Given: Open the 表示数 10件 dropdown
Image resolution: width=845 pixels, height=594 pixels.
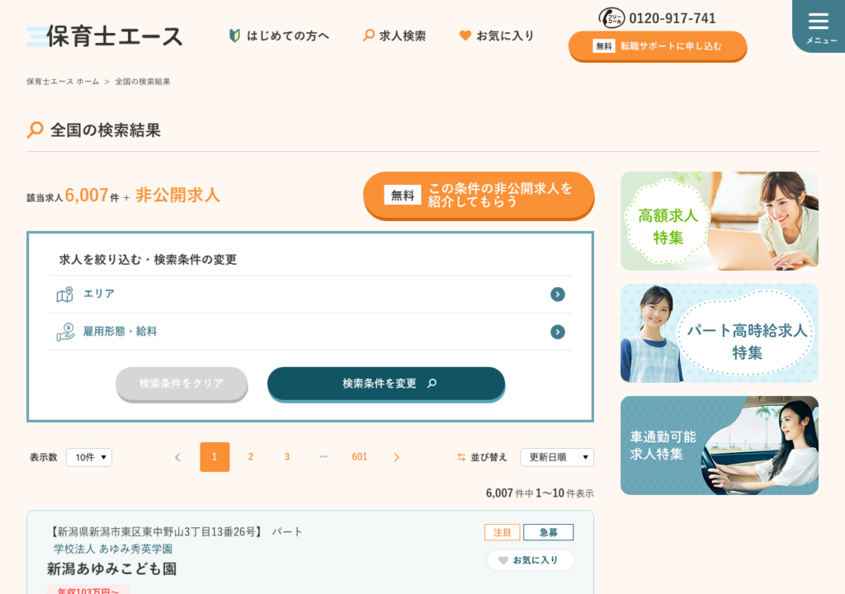Looking at the screenshot, I should pos(89,457).
